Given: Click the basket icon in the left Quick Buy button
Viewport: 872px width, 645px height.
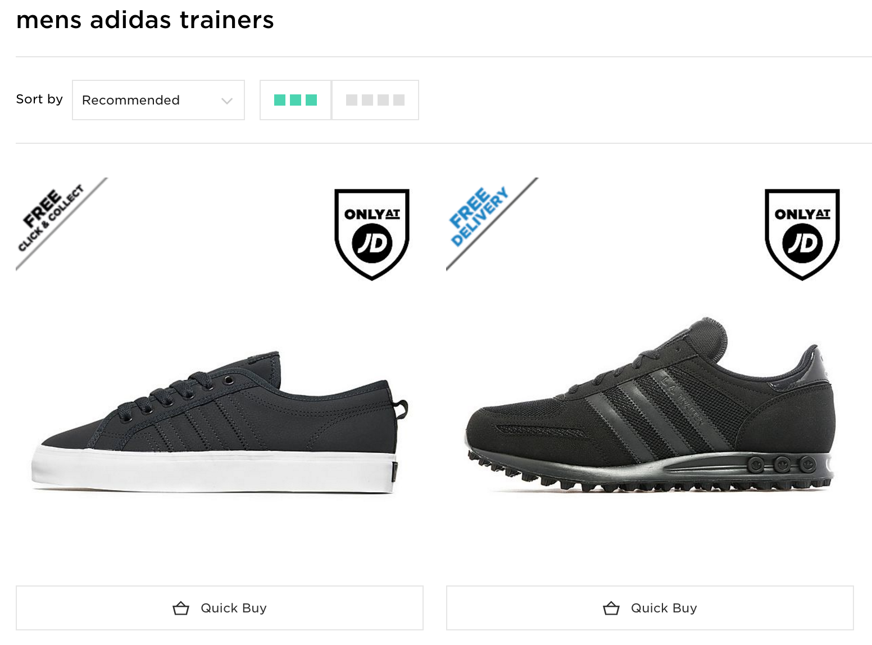Looking at the screenshot, I should pos(180,607).
